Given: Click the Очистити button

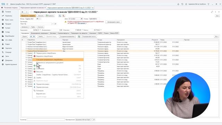Looking at the screenshot, I should [40, 27].
